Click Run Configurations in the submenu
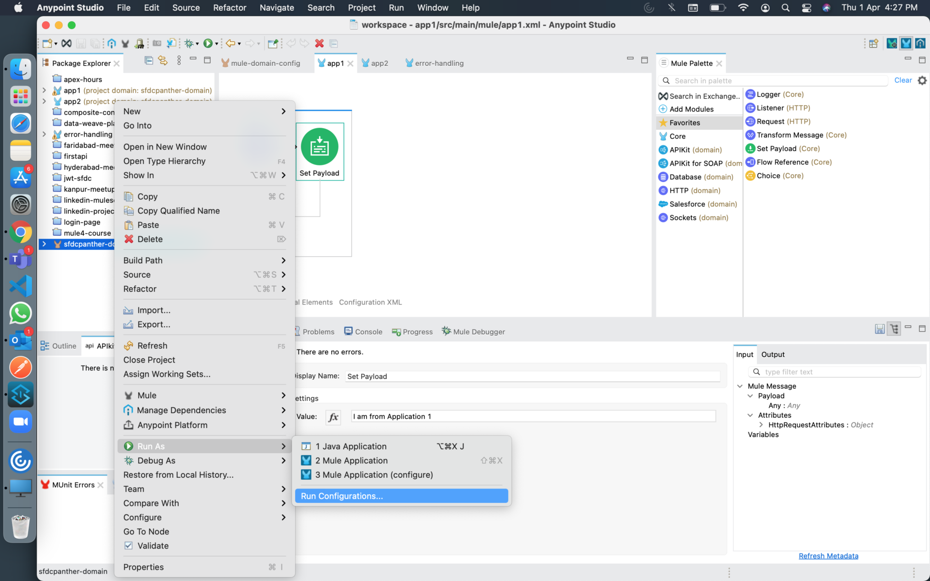The width and height of the screenshot is (930, 581). (x=341, y=496)
